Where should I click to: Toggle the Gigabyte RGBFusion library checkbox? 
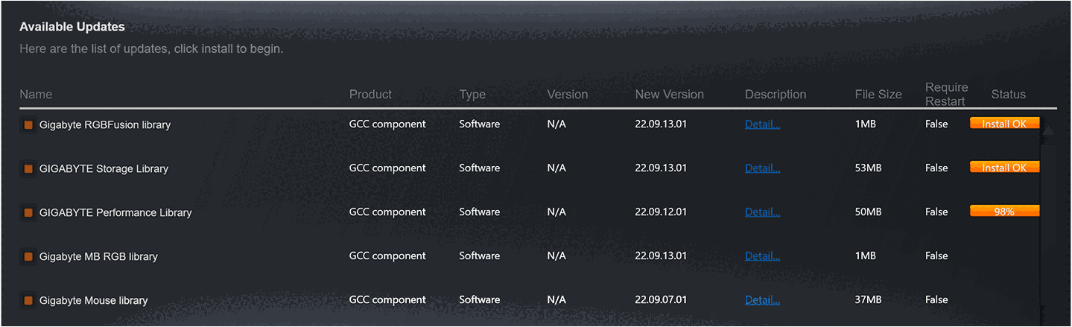pyautogui.click(x=28, y=125)
